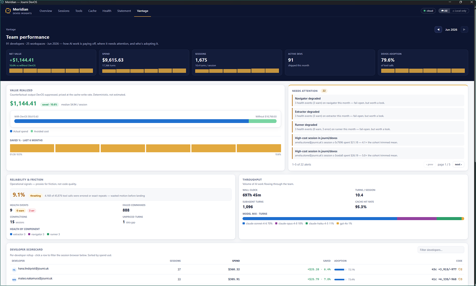Click the Avoided cost legend swatch
The image size is (476, 286).
[32, 132]
